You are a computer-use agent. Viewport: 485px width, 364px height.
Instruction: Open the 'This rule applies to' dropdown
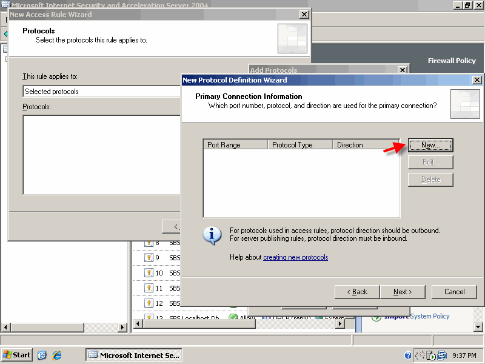pos(101,92)
